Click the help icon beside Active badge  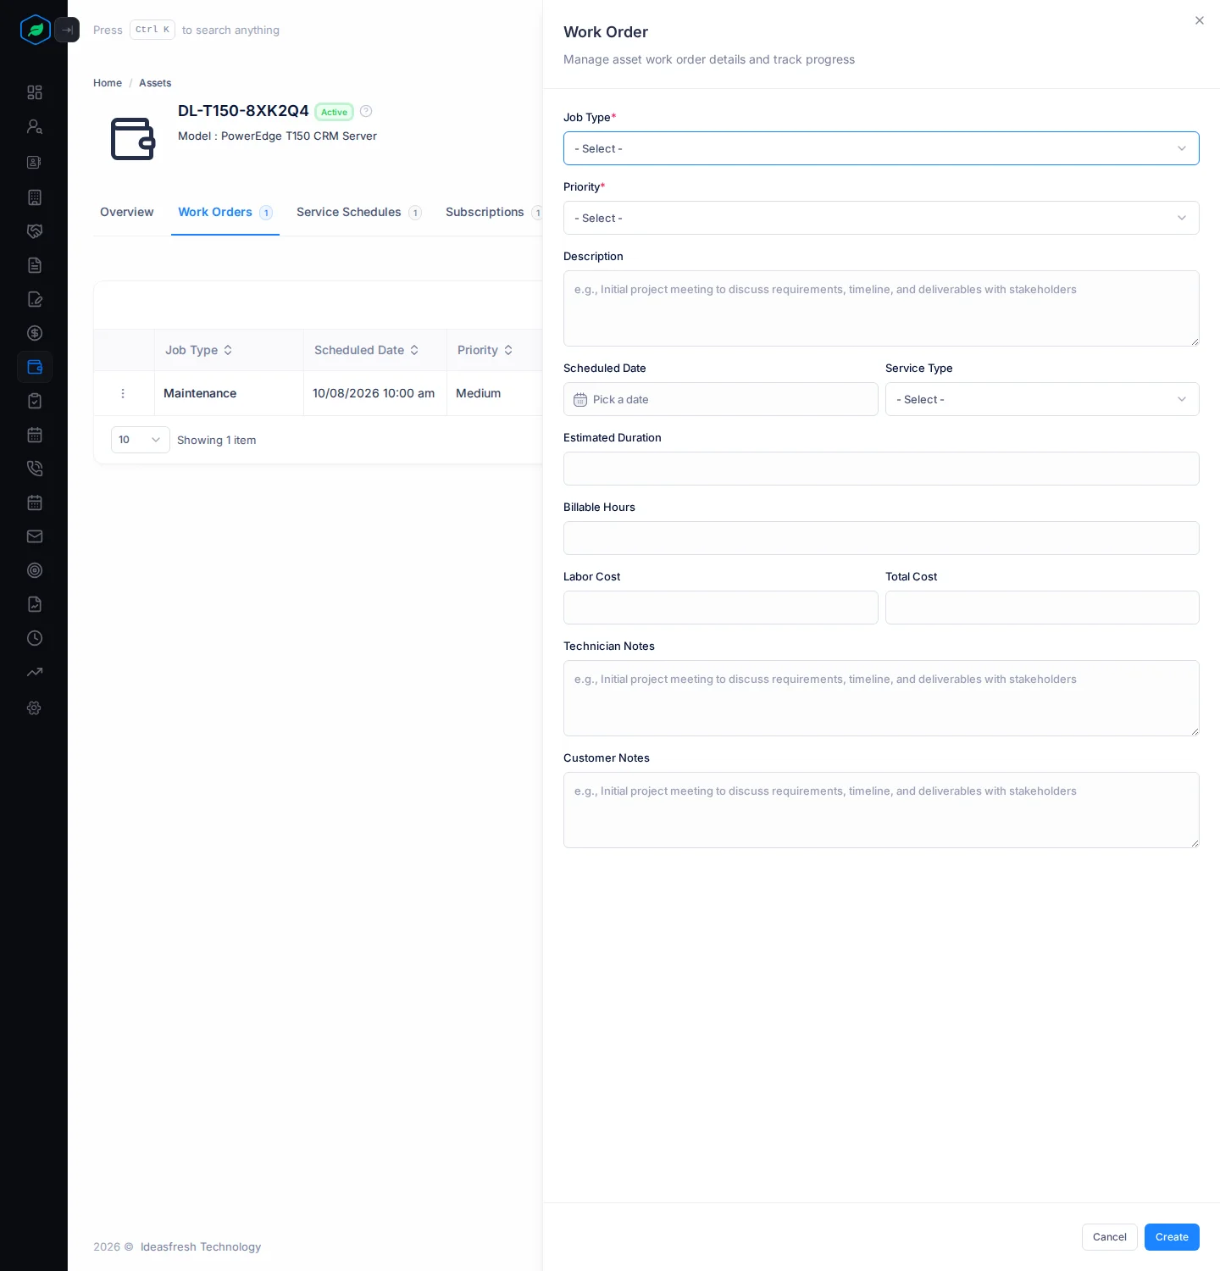click(366, 111)
